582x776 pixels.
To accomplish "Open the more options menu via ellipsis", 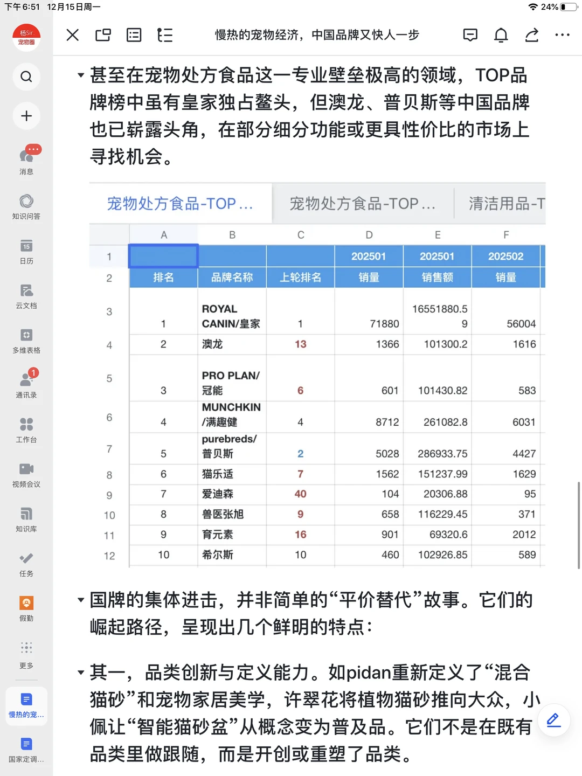I will (563, 35).
